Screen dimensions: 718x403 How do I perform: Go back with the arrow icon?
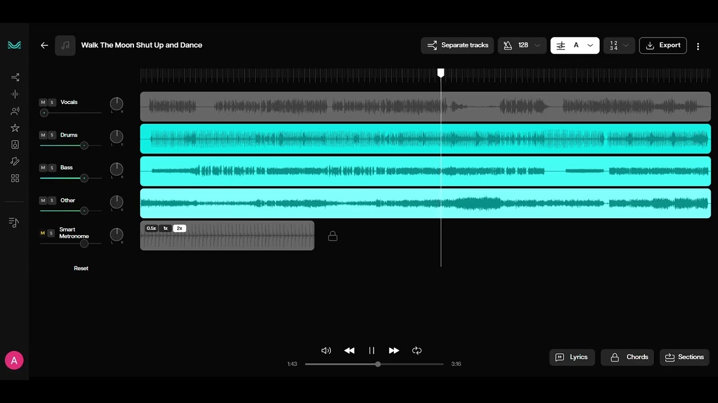tap(44, 45)
